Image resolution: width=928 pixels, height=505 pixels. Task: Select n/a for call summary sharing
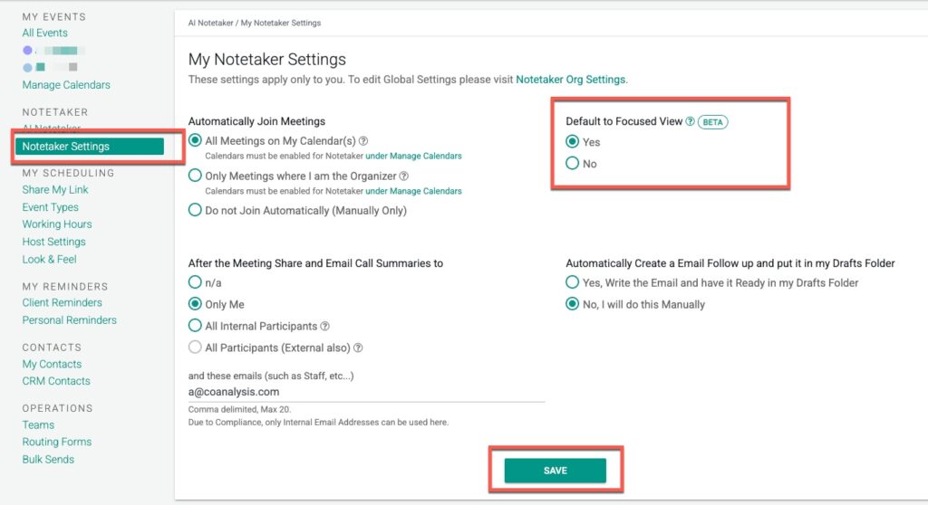click(x=195, y=283)
